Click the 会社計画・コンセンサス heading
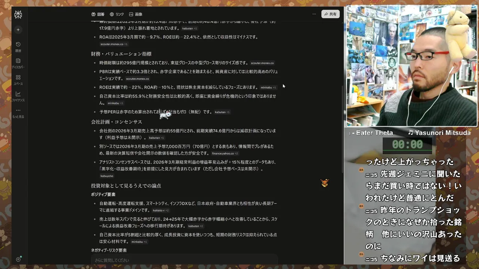479x269 pixels. (x=116, y=122)
